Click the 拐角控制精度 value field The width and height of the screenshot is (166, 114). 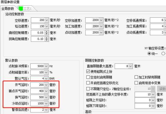click(38, 39)
